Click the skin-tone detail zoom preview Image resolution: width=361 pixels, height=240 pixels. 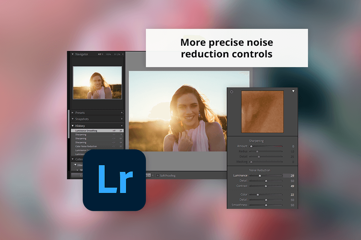point(262,112)
